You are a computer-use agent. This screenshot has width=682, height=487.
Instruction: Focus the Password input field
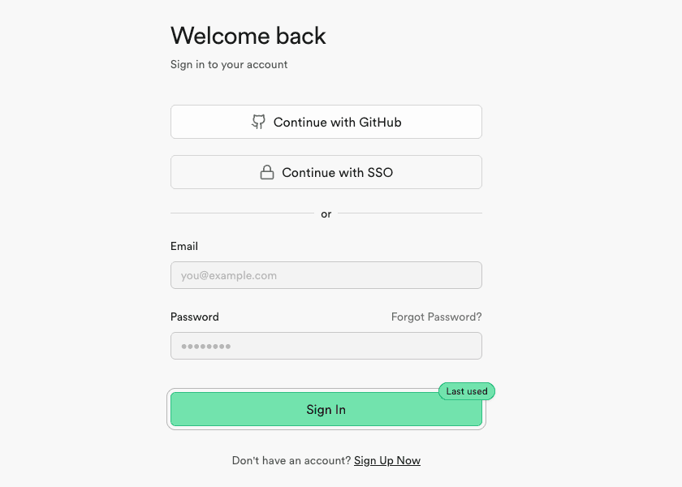tap(326, 346)
